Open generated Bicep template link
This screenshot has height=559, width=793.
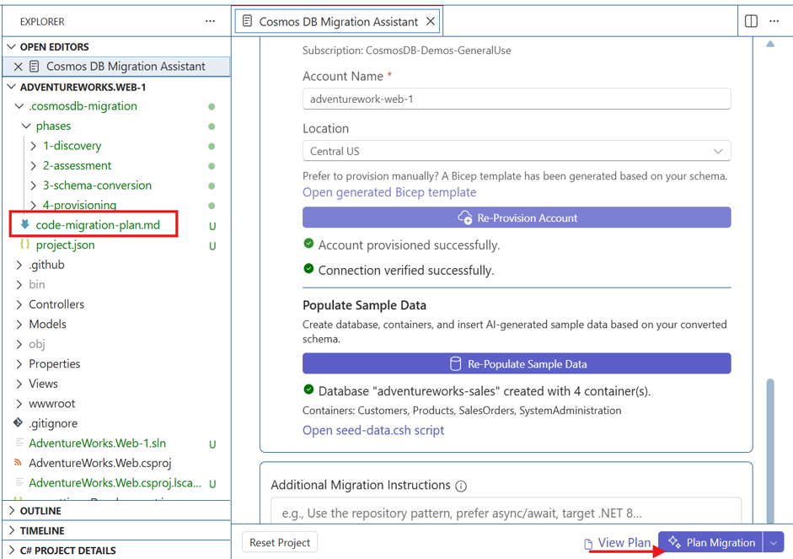click(389, 192)
